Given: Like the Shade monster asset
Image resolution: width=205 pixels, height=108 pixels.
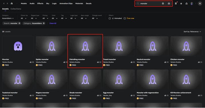Looking at the screenshot, I should click(98, 95).
